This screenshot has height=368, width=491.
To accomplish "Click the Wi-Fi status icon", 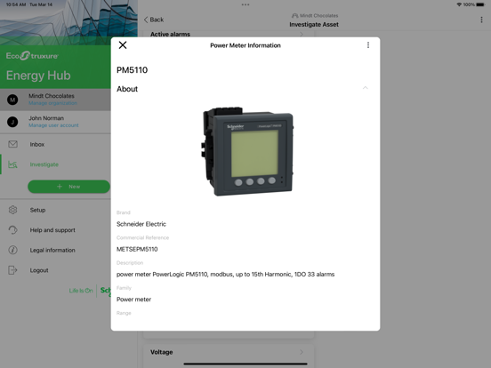I will (459, 4).
